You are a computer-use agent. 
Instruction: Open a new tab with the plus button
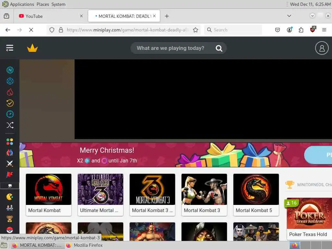(x=167, y=16)
